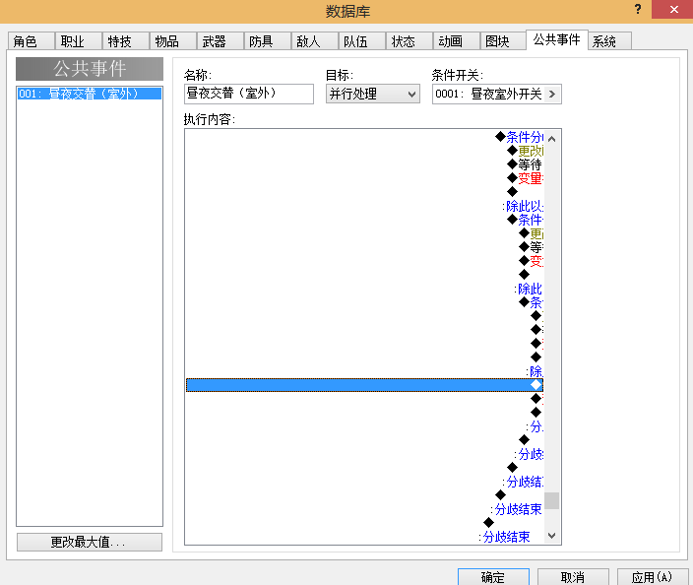Select the 状态 tab
The height and width of the screenshot is (585, 693).
(409, 41)
